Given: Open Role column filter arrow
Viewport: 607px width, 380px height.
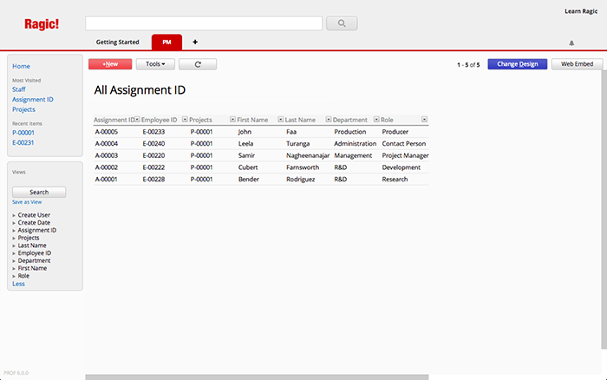Looking at the screenshot, I should pyautogui.click(x=424, y=120).
